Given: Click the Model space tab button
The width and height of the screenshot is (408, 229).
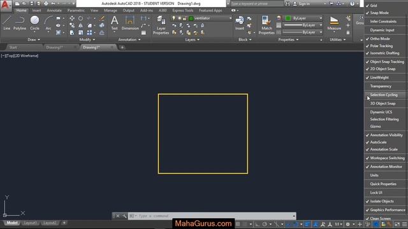Looking at the screenshot, I should (12, 223).
